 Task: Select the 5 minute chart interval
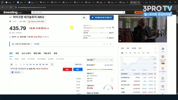[x=24, y=64]
